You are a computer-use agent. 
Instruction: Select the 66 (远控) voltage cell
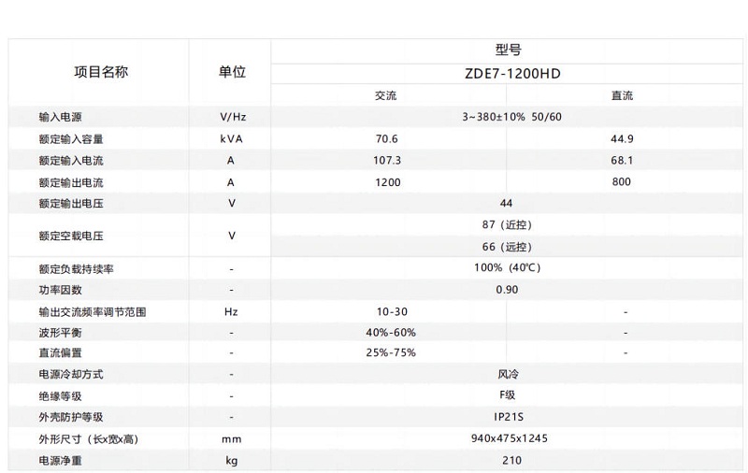point(506,247)
